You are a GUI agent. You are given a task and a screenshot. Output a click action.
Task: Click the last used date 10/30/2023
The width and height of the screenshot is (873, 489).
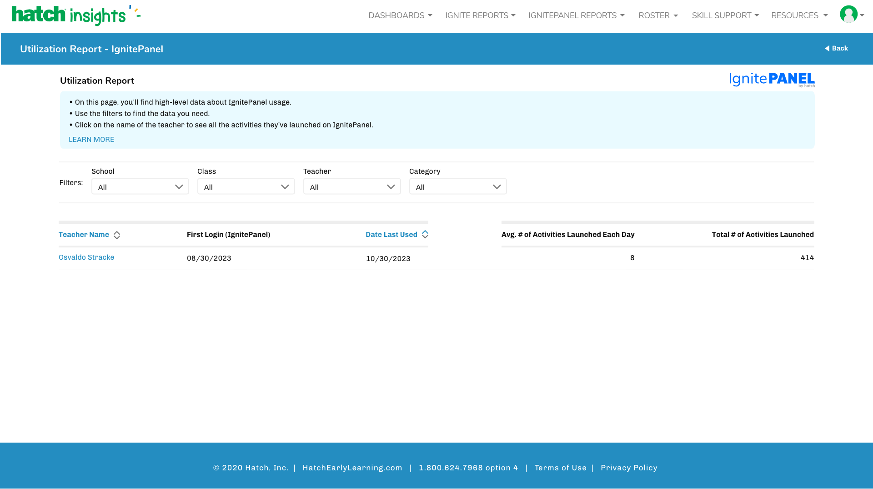click(388, 259)
